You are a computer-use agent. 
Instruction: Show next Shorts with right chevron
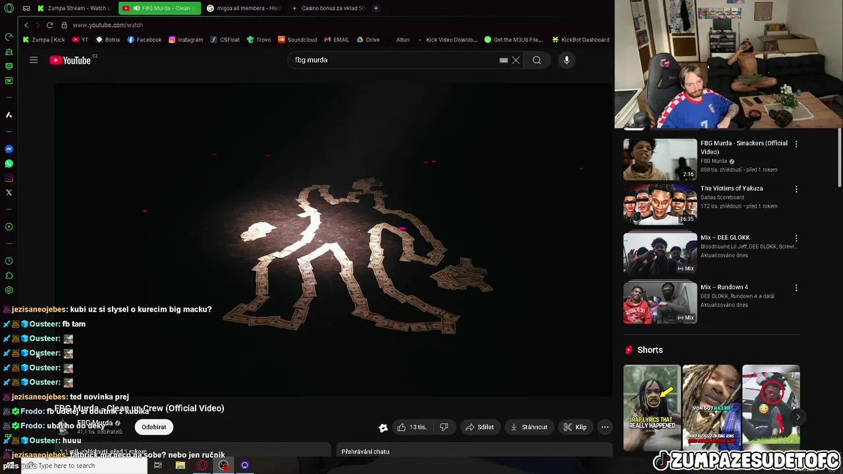click(798, 417)
